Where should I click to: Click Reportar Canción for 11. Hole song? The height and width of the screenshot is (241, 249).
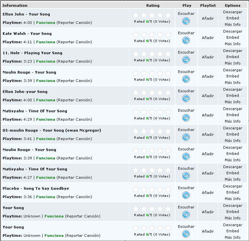point(74,61)
